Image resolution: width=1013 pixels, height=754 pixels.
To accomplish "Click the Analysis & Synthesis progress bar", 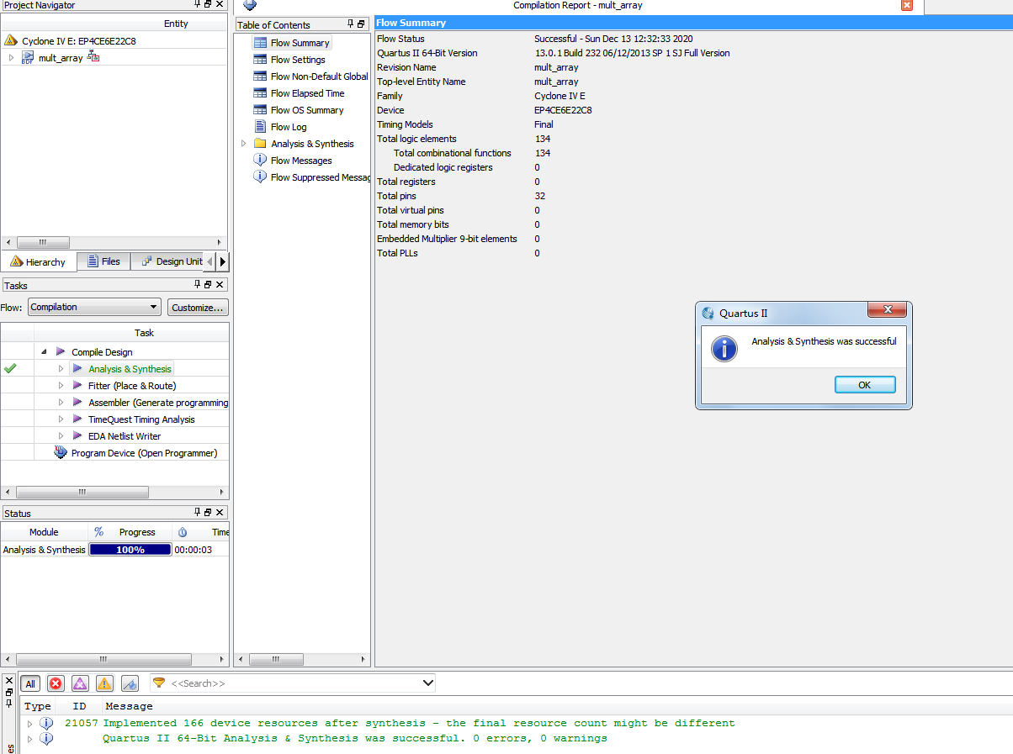I will click(x=130, y=550).
